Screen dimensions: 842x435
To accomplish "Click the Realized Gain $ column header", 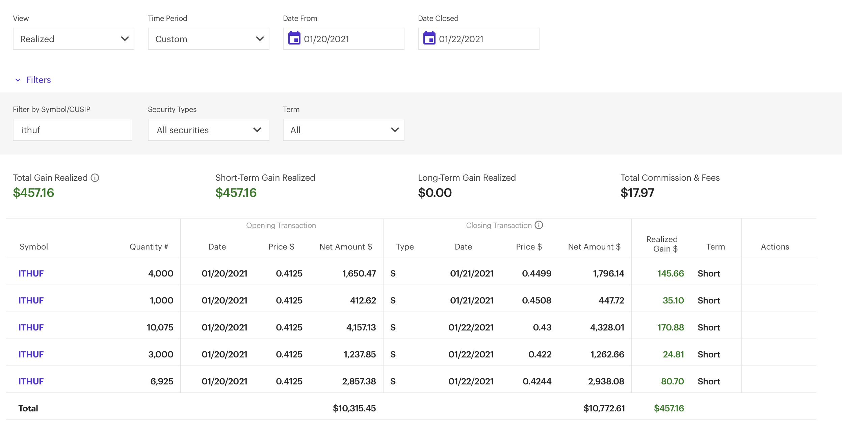I will pyautogui.click(x=662, y=244).
